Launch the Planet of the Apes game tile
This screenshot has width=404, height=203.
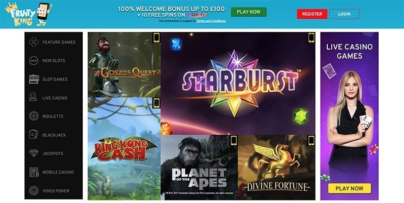point(199,167)
